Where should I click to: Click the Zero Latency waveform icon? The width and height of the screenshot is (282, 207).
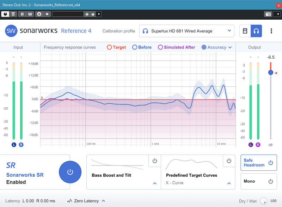click(69, 201)
